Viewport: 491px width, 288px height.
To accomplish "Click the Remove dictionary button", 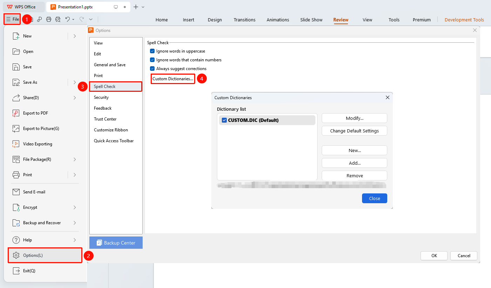I will point(354,176).
